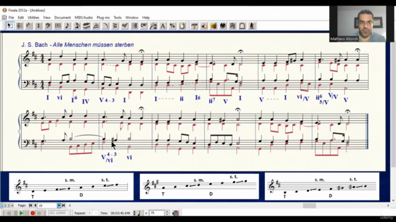Select the Resize percent tool
This screenshot has height=222, width=396.
pos(173,26)
